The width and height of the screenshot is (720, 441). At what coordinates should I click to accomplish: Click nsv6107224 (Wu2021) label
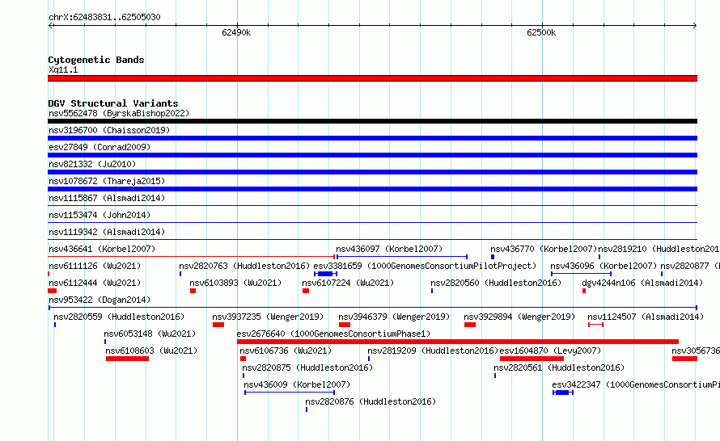tap(348, 283)
